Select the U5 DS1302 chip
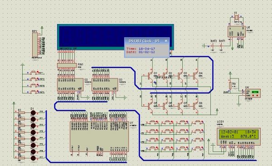The image size is (272, 166). click(x=237, y=31)
